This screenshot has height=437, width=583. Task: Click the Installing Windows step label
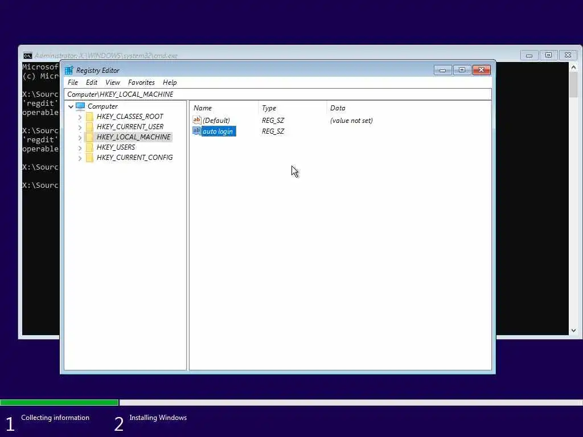(x=158, y=418)
